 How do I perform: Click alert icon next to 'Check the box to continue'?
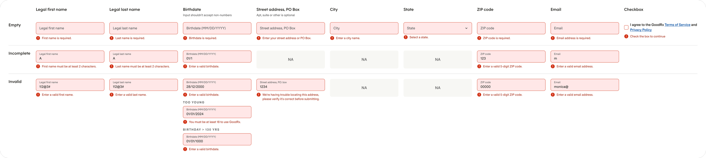(626, 36)
